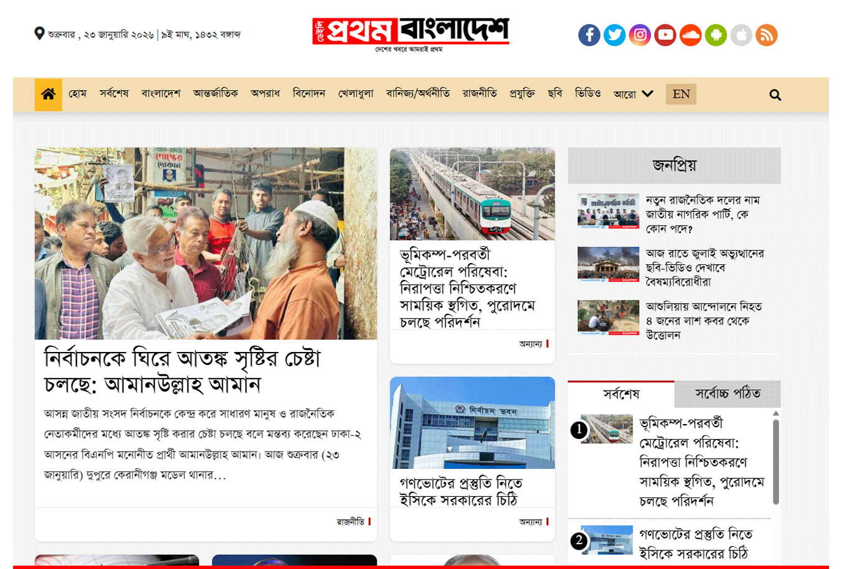847x569 pixels.
Task: Open the রাজনীতি menu item
Action: [479, 94]
